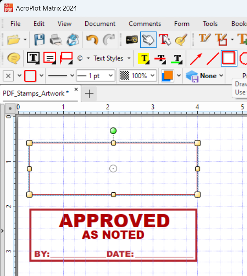Select the strikethrough text tool
This screenshot has width=247, height=276.
click(x=160, y=59)
